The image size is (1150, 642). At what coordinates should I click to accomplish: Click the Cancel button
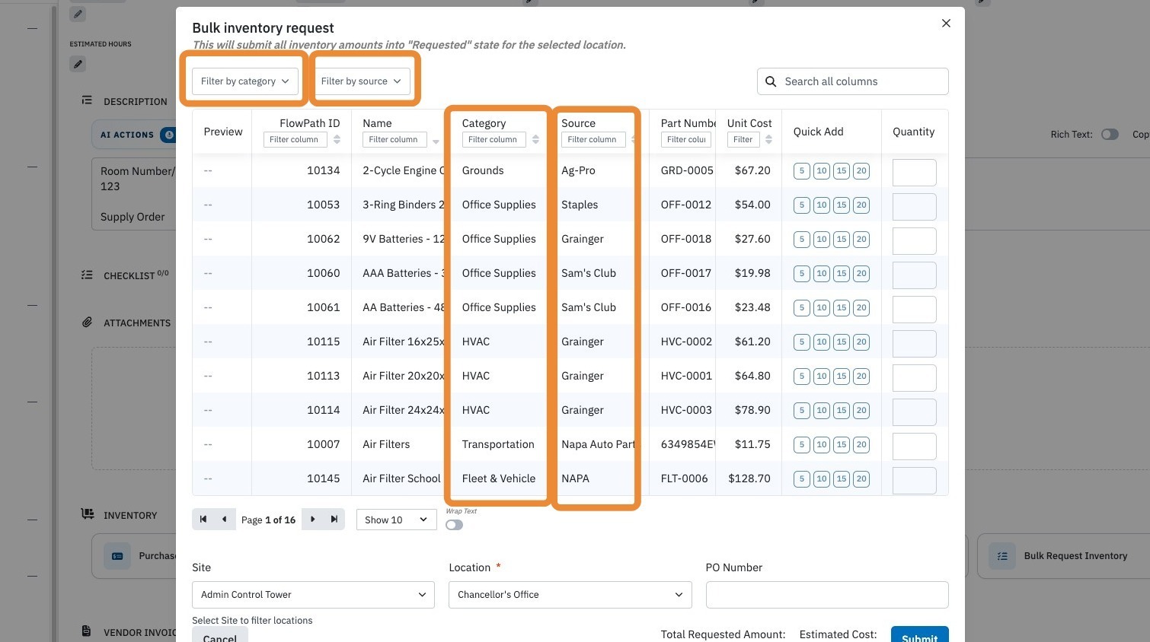[220, 635]
